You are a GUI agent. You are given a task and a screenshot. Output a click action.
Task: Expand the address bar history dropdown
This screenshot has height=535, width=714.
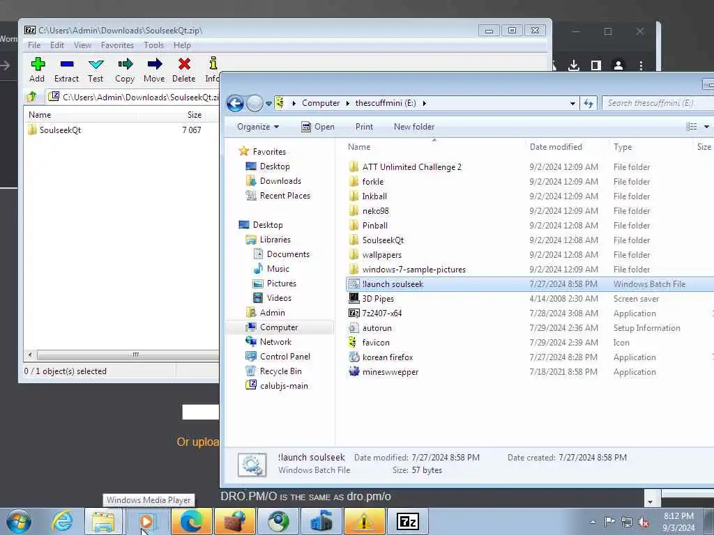click(x=572, y=103)
